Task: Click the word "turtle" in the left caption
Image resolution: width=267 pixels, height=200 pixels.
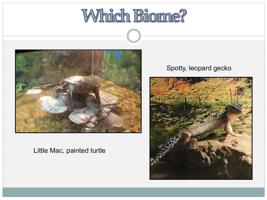Action: point(98,151)
